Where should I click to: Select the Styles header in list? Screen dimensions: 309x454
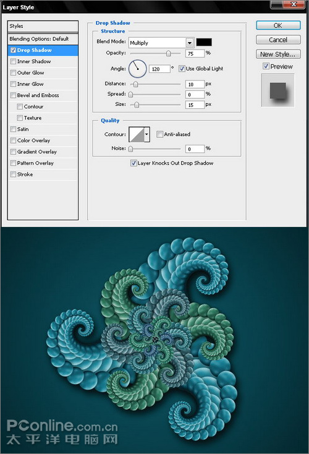click(43, 26)
